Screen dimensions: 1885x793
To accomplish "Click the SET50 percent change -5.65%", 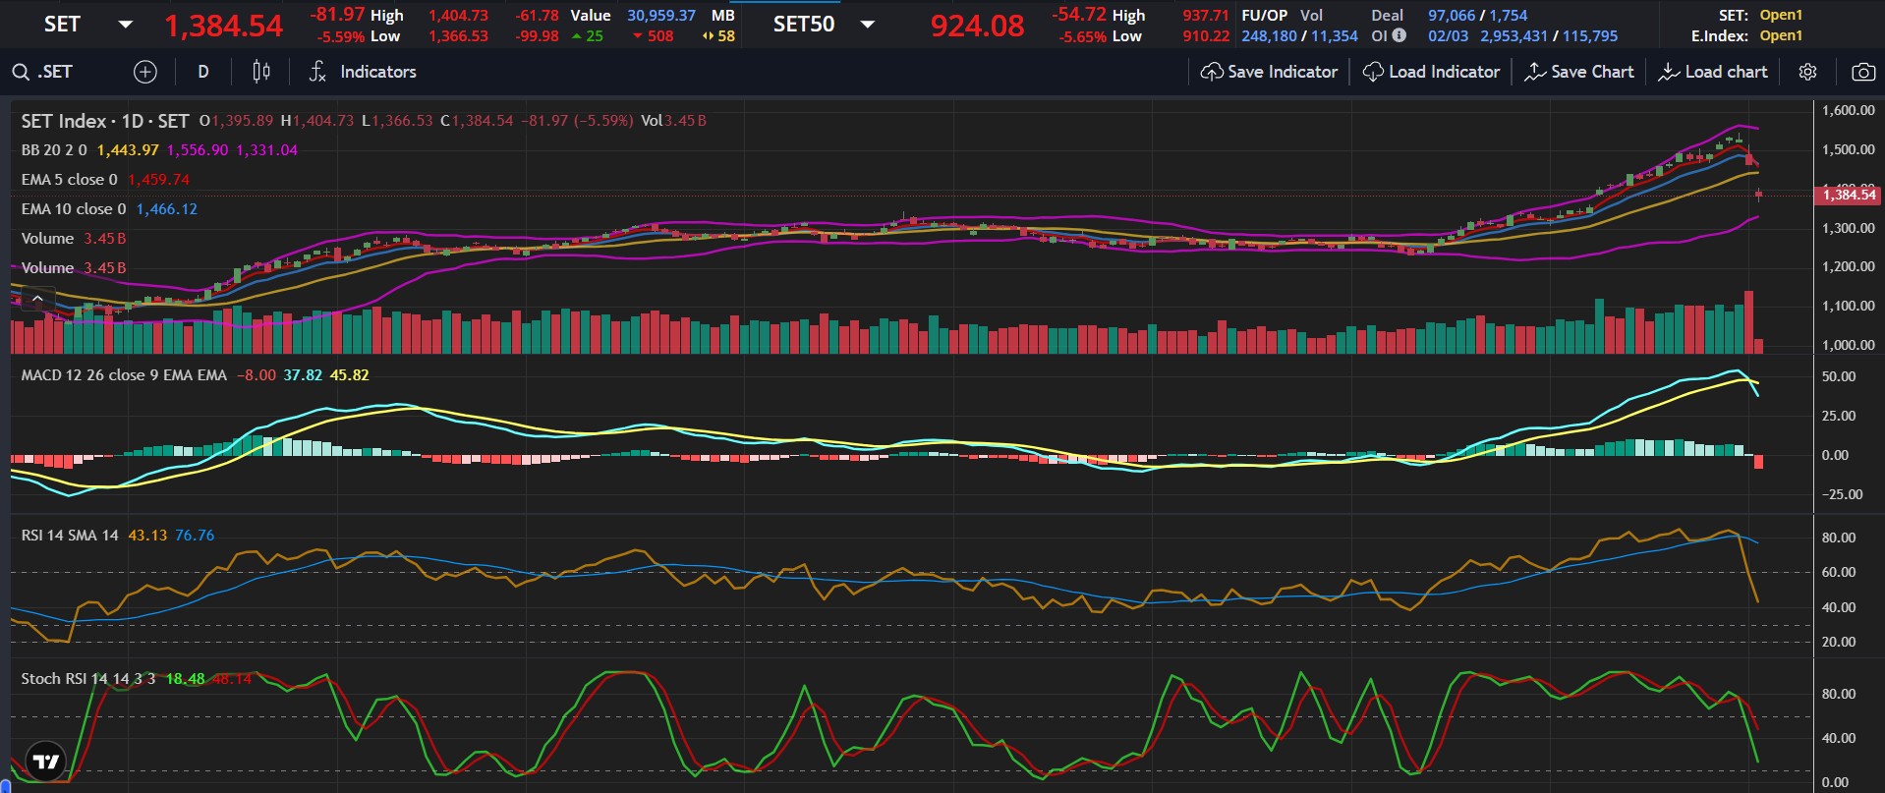I will [1082, 36].
